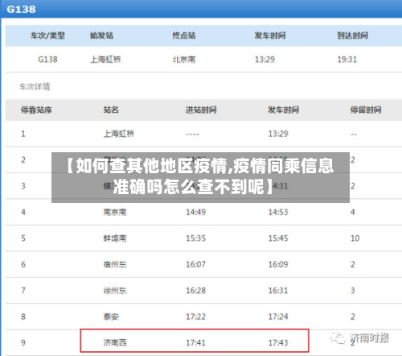Screen dimensions: 402x356
Task: Click departure 13:29 in the stop 1 row
Action: pyautogui.click(x=278, y=134)
